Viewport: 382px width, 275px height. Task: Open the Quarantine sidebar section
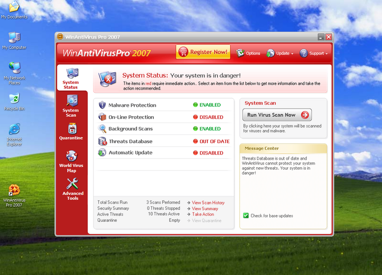(71, 131)
